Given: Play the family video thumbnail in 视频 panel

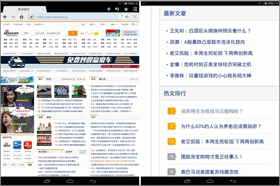Looking at the screenshot, I should tap(44, 128).
